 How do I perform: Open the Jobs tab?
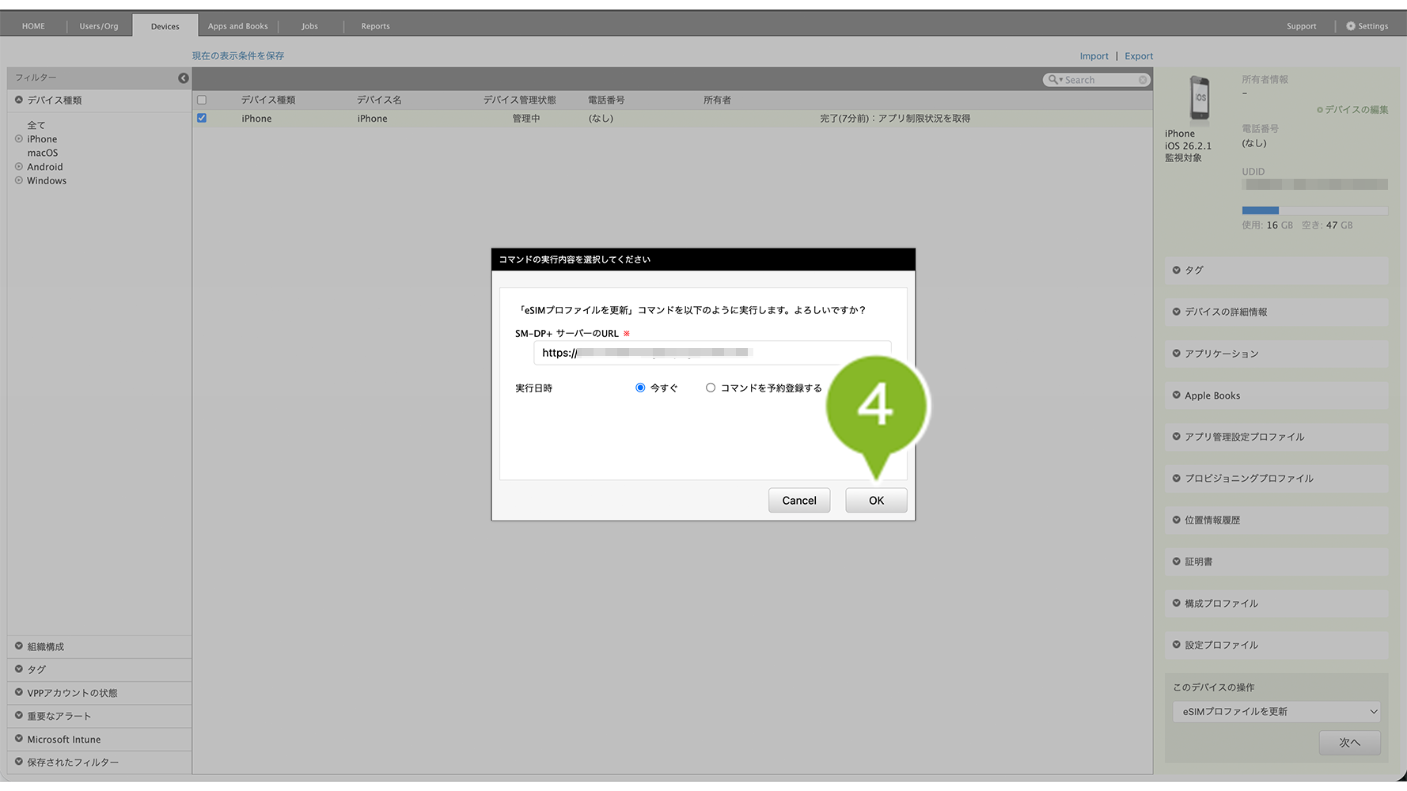point(309,26)
